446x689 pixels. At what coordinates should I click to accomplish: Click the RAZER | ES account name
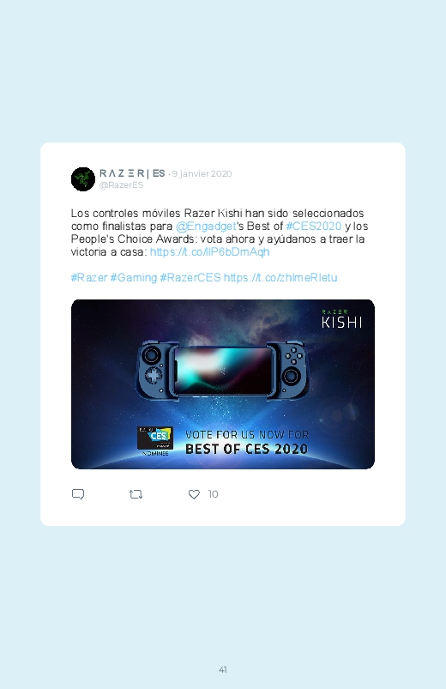(x=132, y=173)
